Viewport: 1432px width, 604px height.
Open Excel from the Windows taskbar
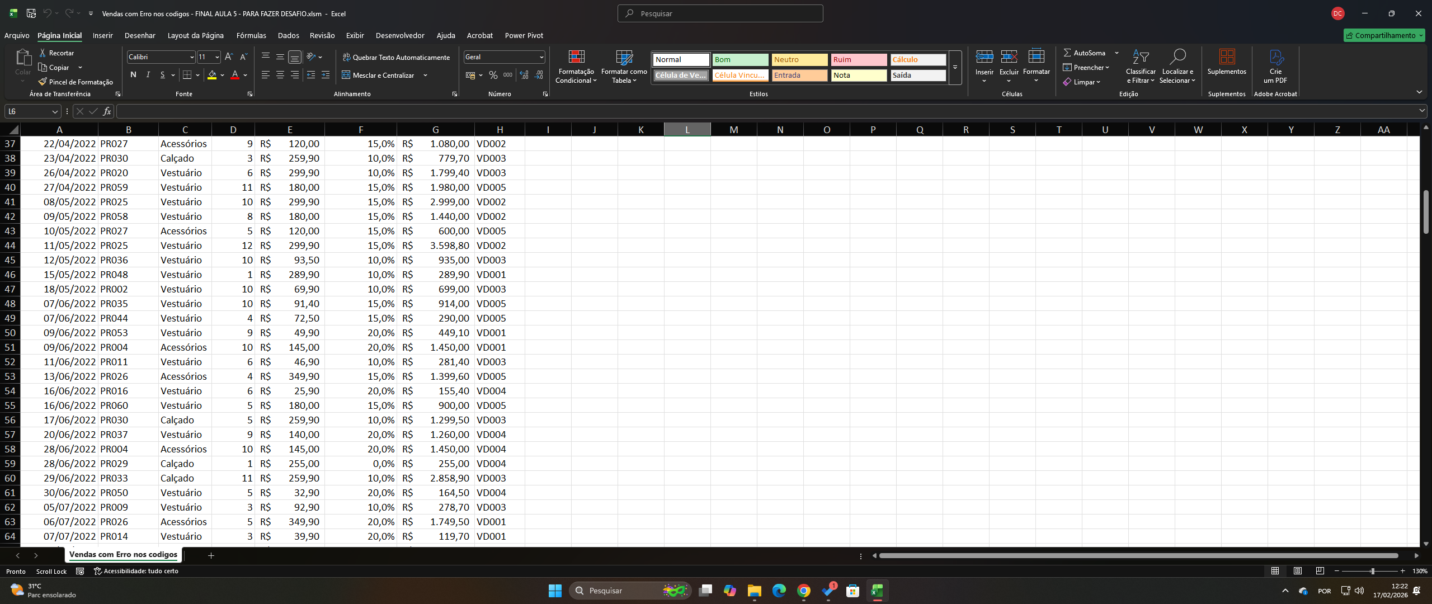[877, 591]
